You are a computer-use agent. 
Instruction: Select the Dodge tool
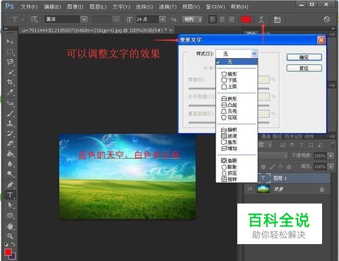[x=10, y=174]
